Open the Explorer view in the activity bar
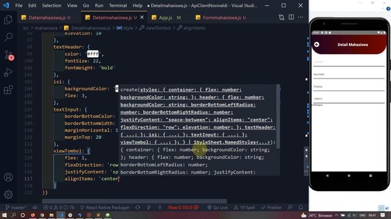The height and width of the screenshot is (219, 391). click(8, 19)
